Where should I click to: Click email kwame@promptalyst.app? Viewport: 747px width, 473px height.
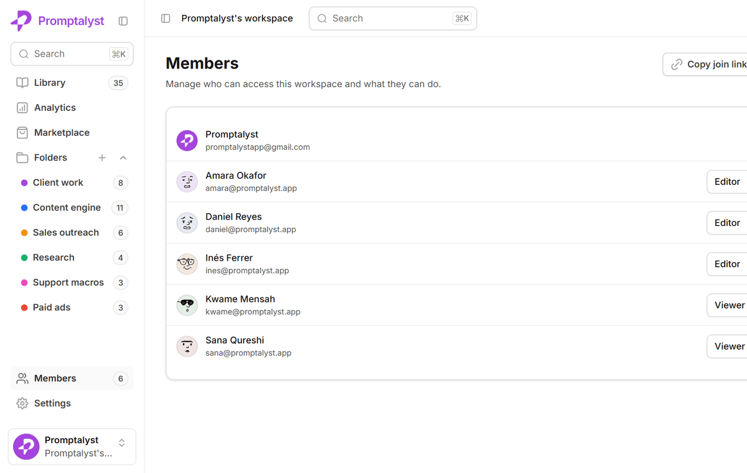coord(253,311)
